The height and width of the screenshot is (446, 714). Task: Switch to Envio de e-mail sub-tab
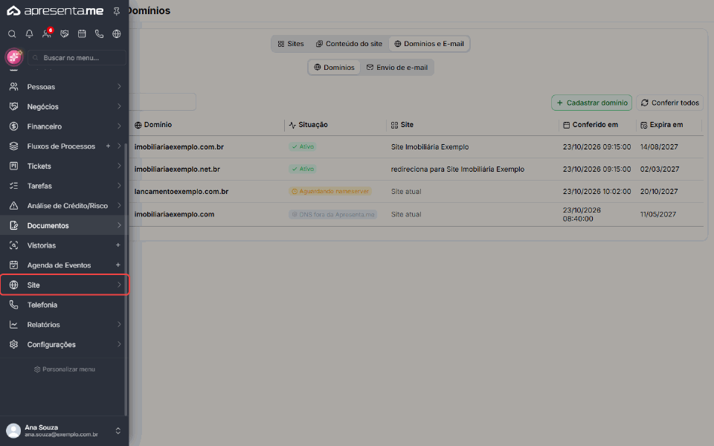click(x=397, y=68)
